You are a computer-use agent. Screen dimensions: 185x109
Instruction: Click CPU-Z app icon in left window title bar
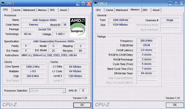pyautogui.click(x=3, y=3)
